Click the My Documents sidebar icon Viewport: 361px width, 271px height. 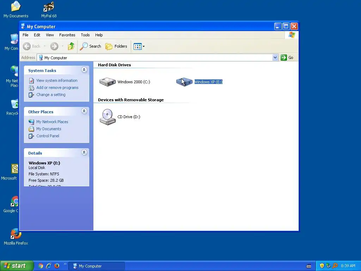click(31, 129)
